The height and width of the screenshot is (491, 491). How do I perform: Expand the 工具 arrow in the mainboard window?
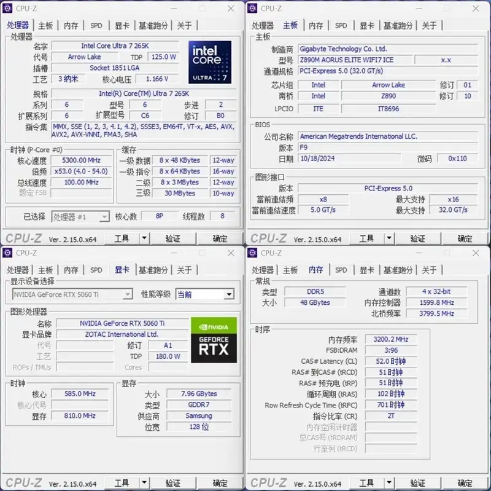[389, 238]
